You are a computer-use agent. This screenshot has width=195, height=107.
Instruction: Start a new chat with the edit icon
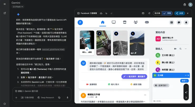pyautogui.click(x=5, y=13)
